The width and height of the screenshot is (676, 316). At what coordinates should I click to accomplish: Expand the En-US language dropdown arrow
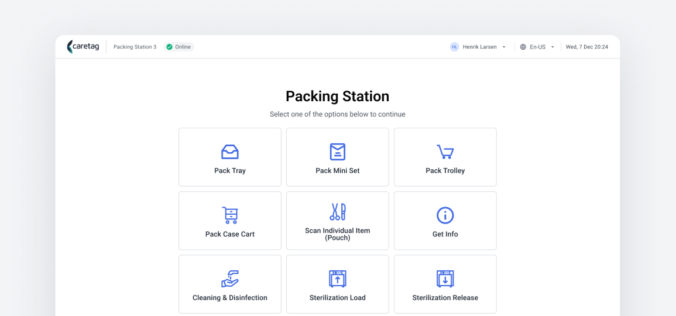pos(553,47)
